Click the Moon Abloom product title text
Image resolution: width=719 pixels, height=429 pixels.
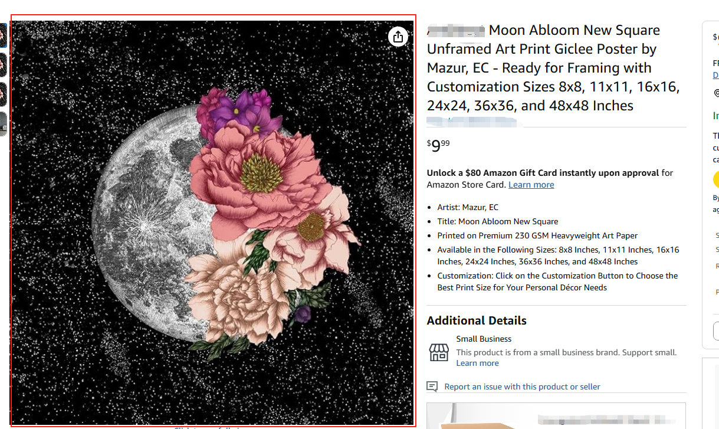[x=553, y=68]
